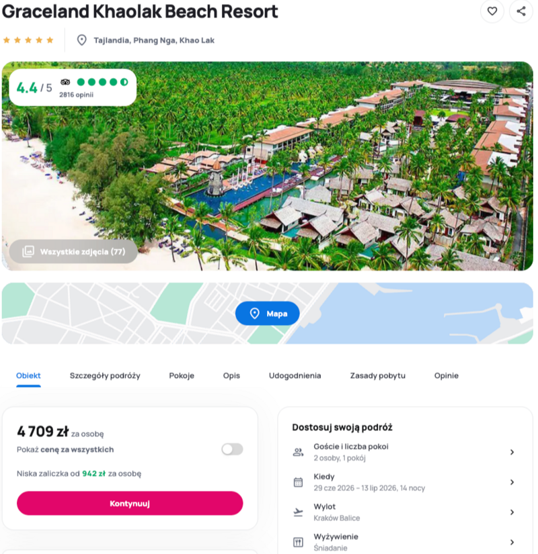Expand the Wylot Kraków Balice chevron
Screen dimensions: 538x554
point(512,512)
